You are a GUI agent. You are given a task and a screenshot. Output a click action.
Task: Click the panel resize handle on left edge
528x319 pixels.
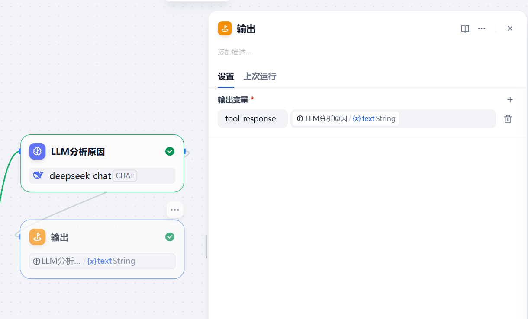coord(206,247)
